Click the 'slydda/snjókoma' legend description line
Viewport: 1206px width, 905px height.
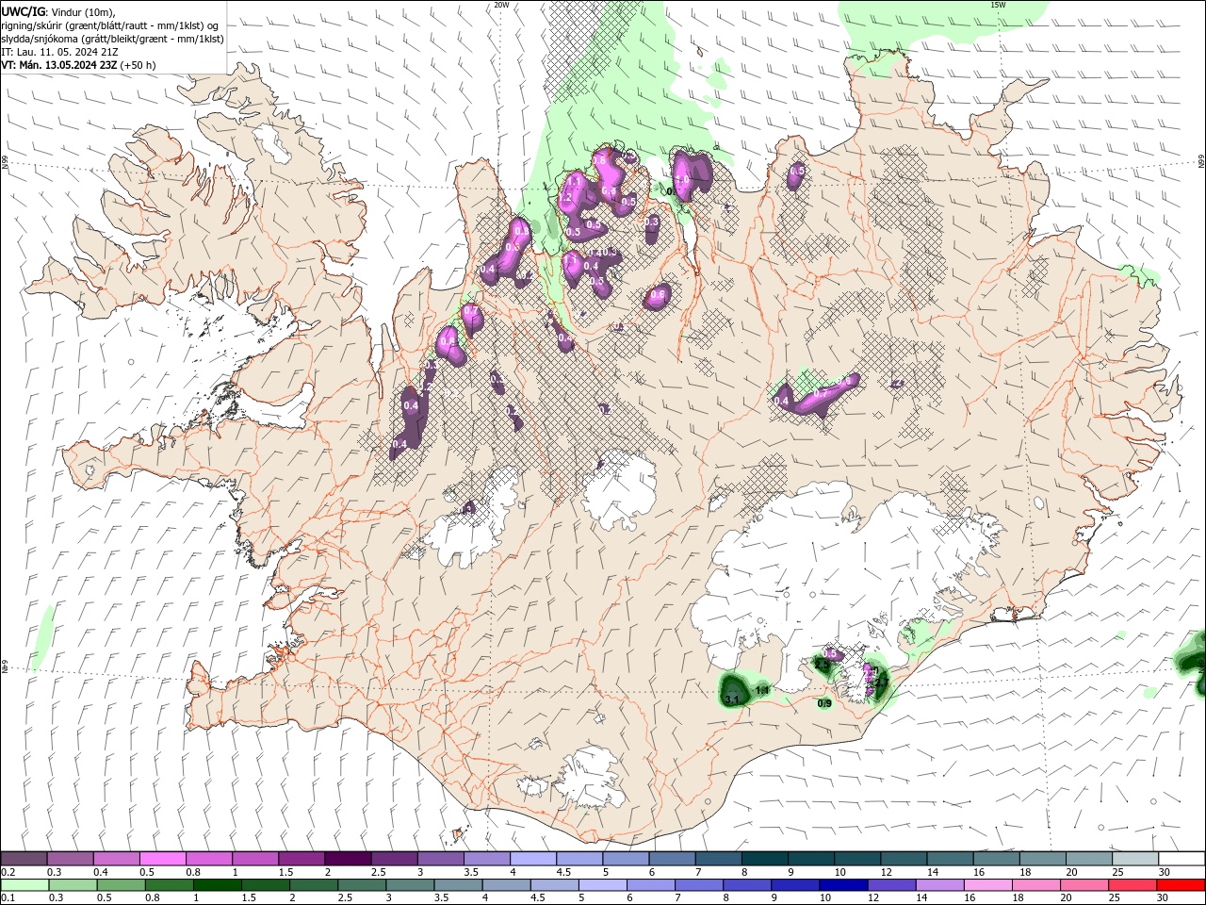tap(113, 39)
